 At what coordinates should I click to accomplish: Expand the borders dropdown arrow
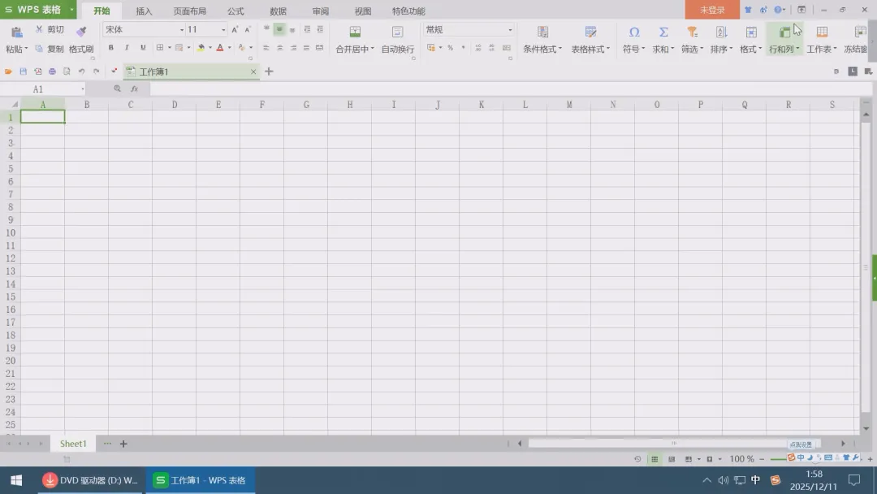click(170, 48)
